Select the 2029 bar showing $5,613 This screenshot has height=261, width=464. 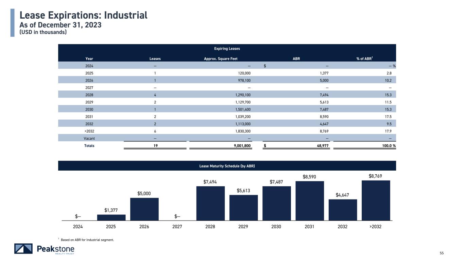[x=243, y=207]
